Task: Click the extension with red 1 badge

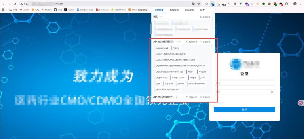Action: pos(281,4)
